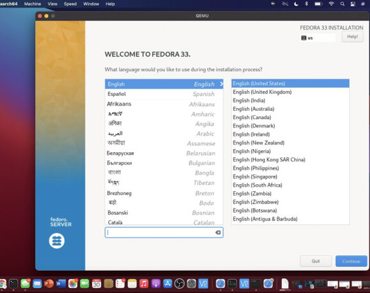
Task: Select English (India) locale
Action: point(290,101)
